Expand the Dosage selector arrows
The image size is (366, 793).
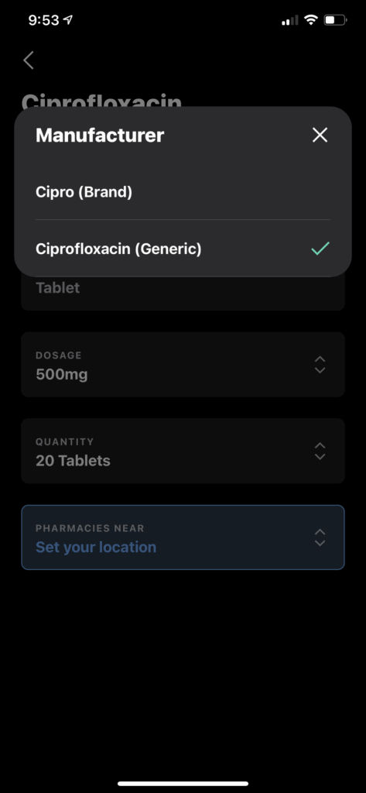click(320, 364)
